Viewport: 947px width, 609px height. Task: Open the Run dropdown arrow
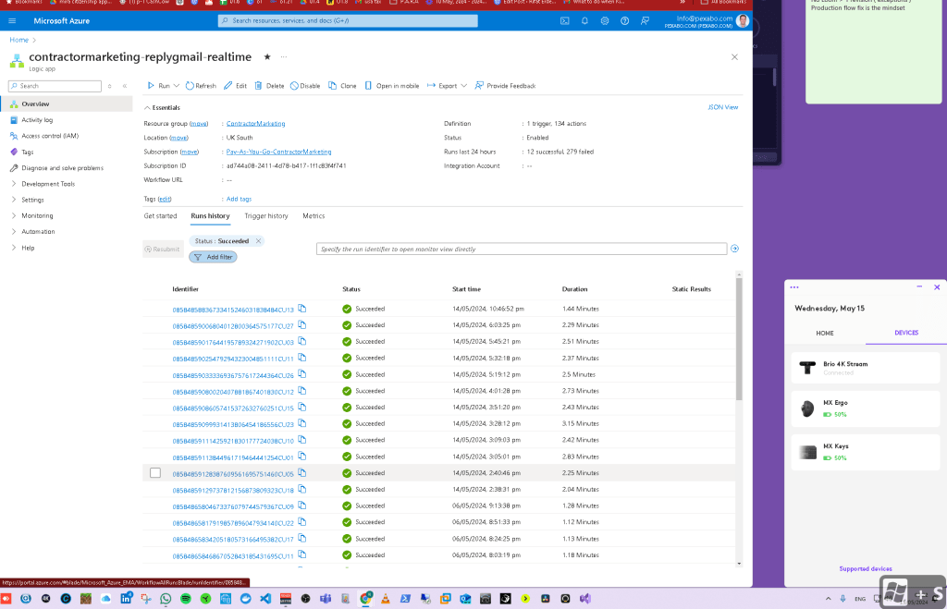pyautogui.click(x=177, y=86)
